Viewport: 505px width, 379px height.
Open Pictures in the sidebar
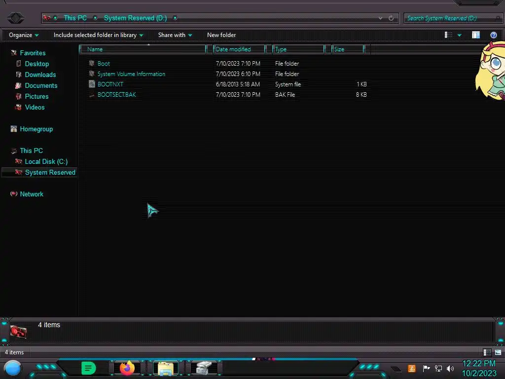click(36, 96)
